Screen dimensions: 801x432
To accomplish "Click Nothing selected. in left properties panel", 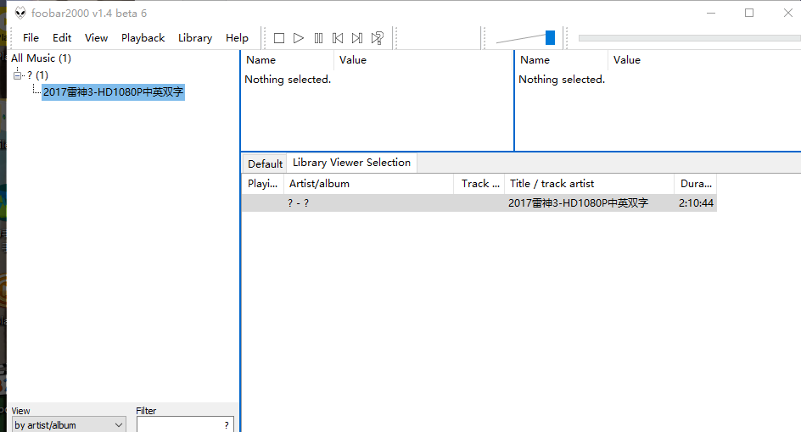I will [288, 80].
